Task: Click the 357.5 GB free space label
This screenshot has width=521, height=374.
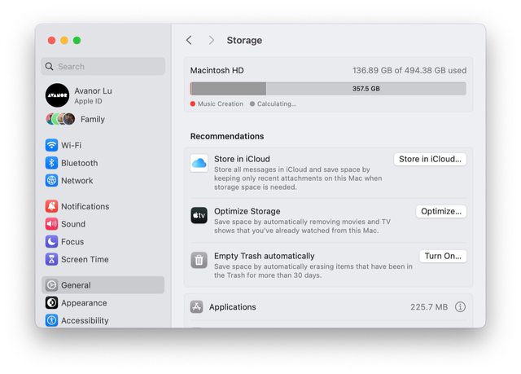Action: pyautogui.click(x=366, y=89)
